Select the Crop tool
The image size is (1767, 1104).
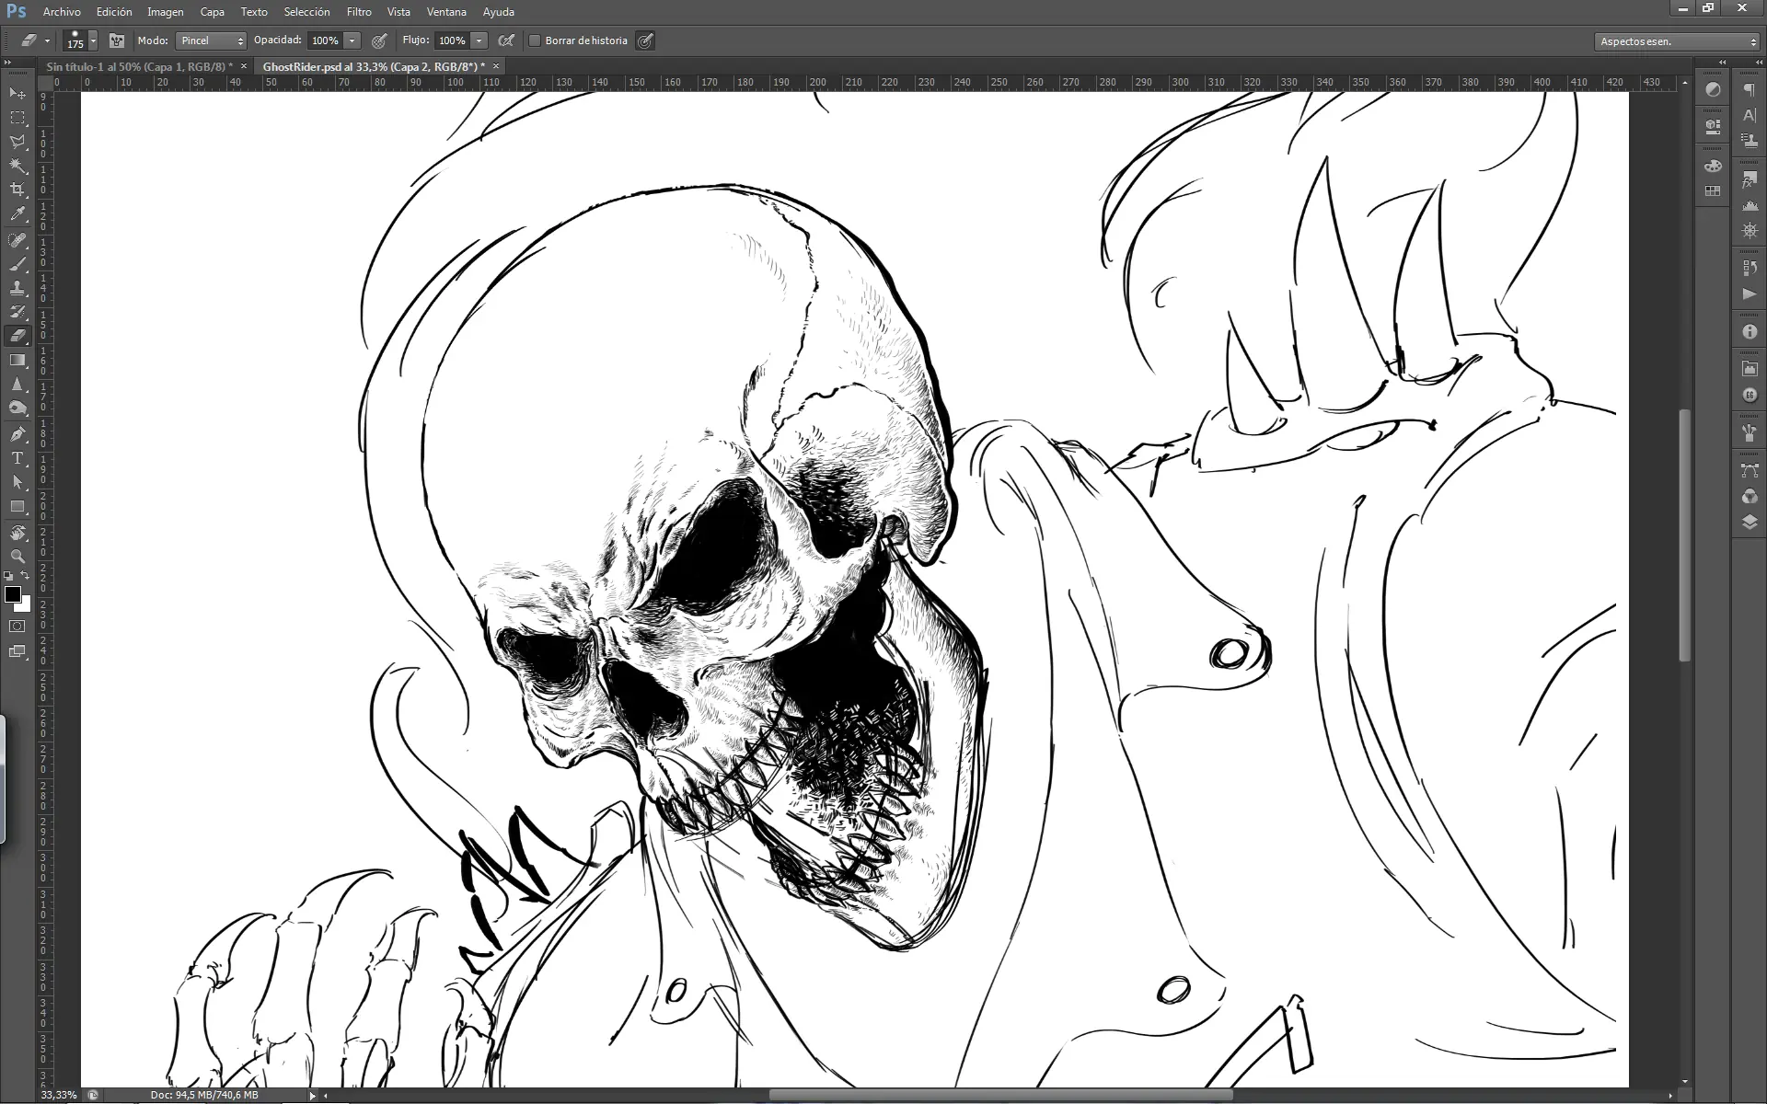click(17, 190)
